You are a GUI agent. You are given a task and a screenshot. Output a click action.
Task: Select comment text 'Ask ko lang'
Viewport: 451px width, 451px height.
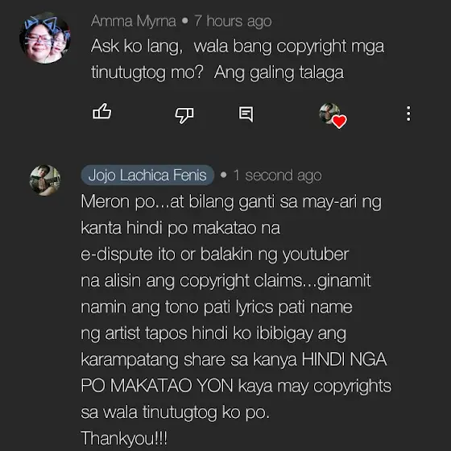pyautogui.click(x=137, y=46)
